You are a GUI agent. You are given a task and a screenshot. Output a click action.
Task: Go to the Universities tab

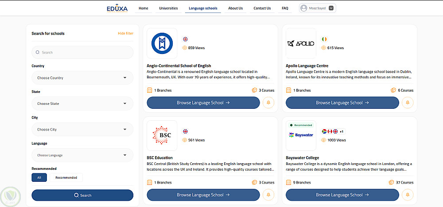(x=168, y=8)
